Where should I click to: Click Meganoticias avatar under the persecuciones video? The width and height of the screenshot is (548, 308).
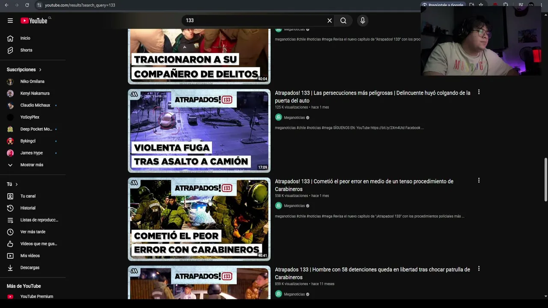pos(278,117)
